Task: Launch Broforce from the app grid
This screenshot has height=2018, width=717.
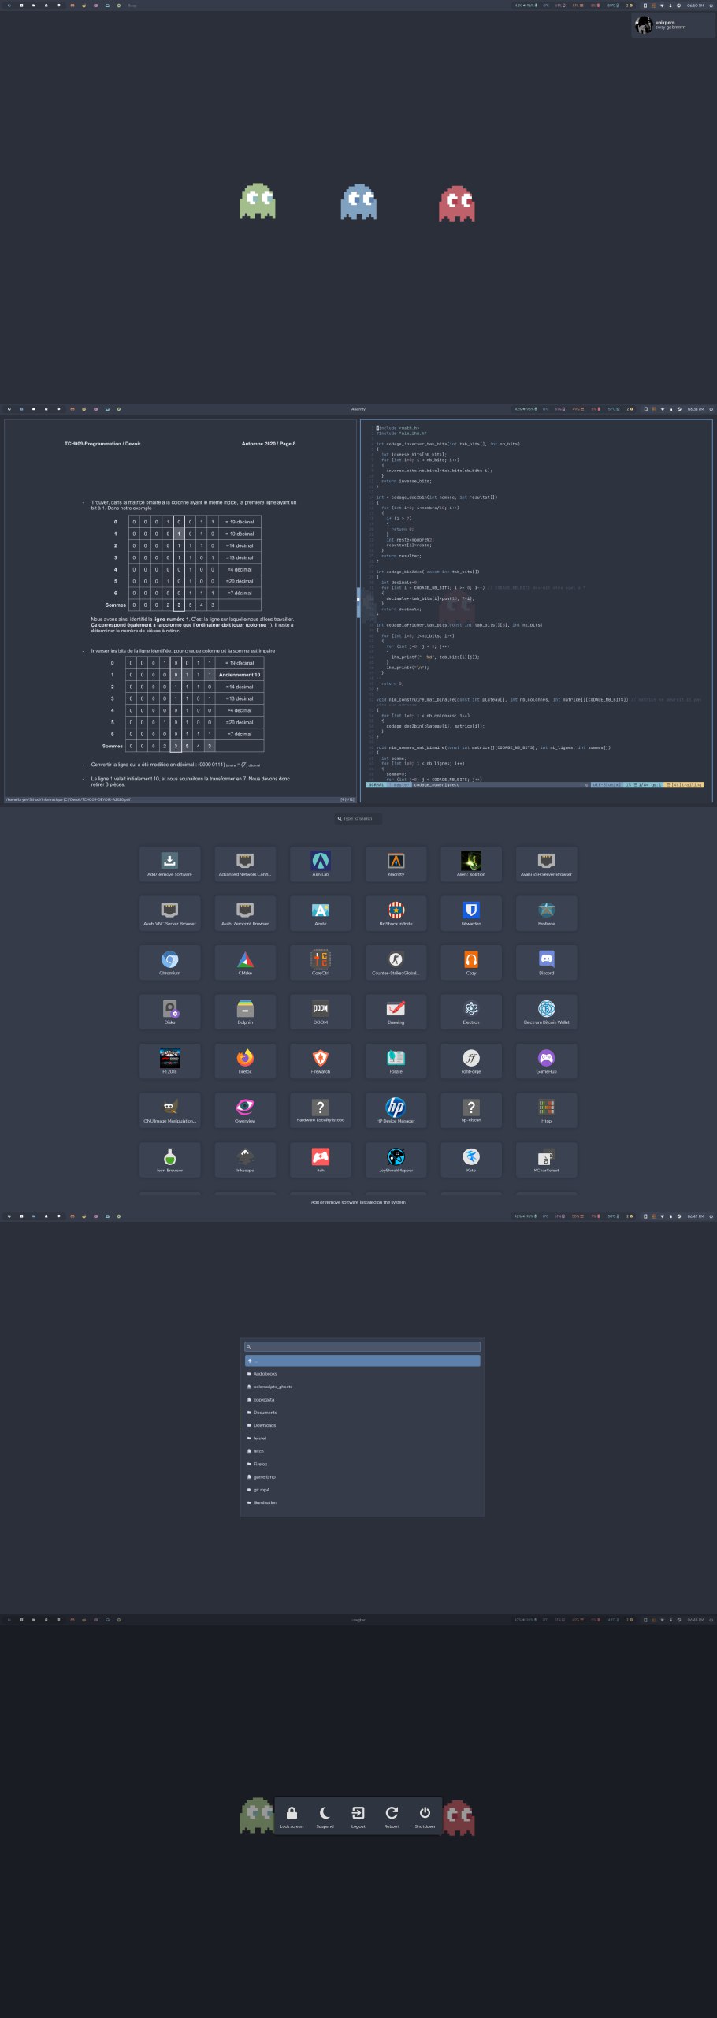Action: 546,914
